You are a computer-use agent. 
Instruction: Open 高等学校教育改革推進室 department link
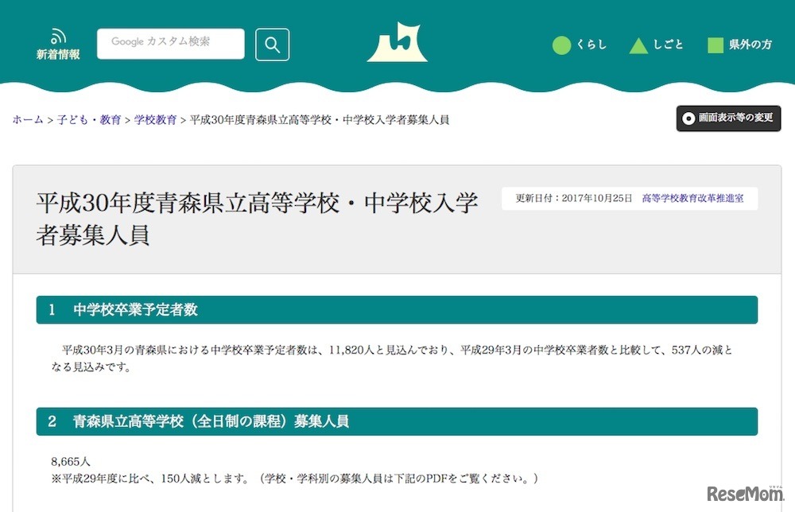(x=692, y=198)
